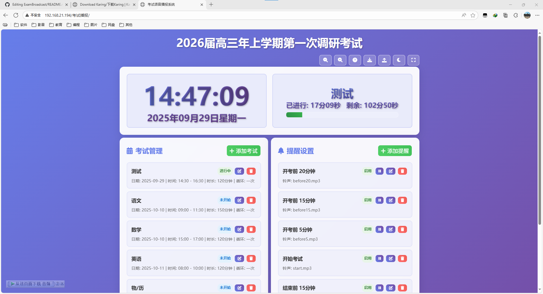Pause the 开始考试 reminder
Viewport: 543px width, 294px height.
click(x=380, y=259)
